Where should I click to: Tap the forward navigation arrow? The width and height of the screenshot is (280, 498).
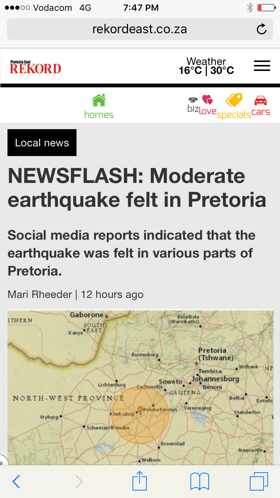pos(79,482)
